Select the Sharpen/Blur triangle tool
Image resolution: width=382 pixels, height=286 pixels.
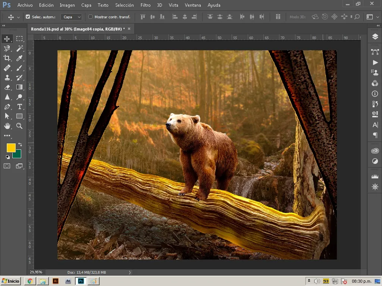(x=7, y=97)
